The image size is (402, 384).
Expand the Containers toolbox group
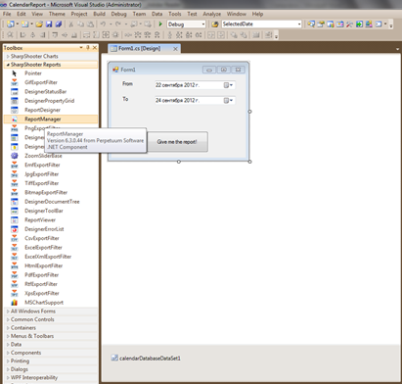point(51,327)
